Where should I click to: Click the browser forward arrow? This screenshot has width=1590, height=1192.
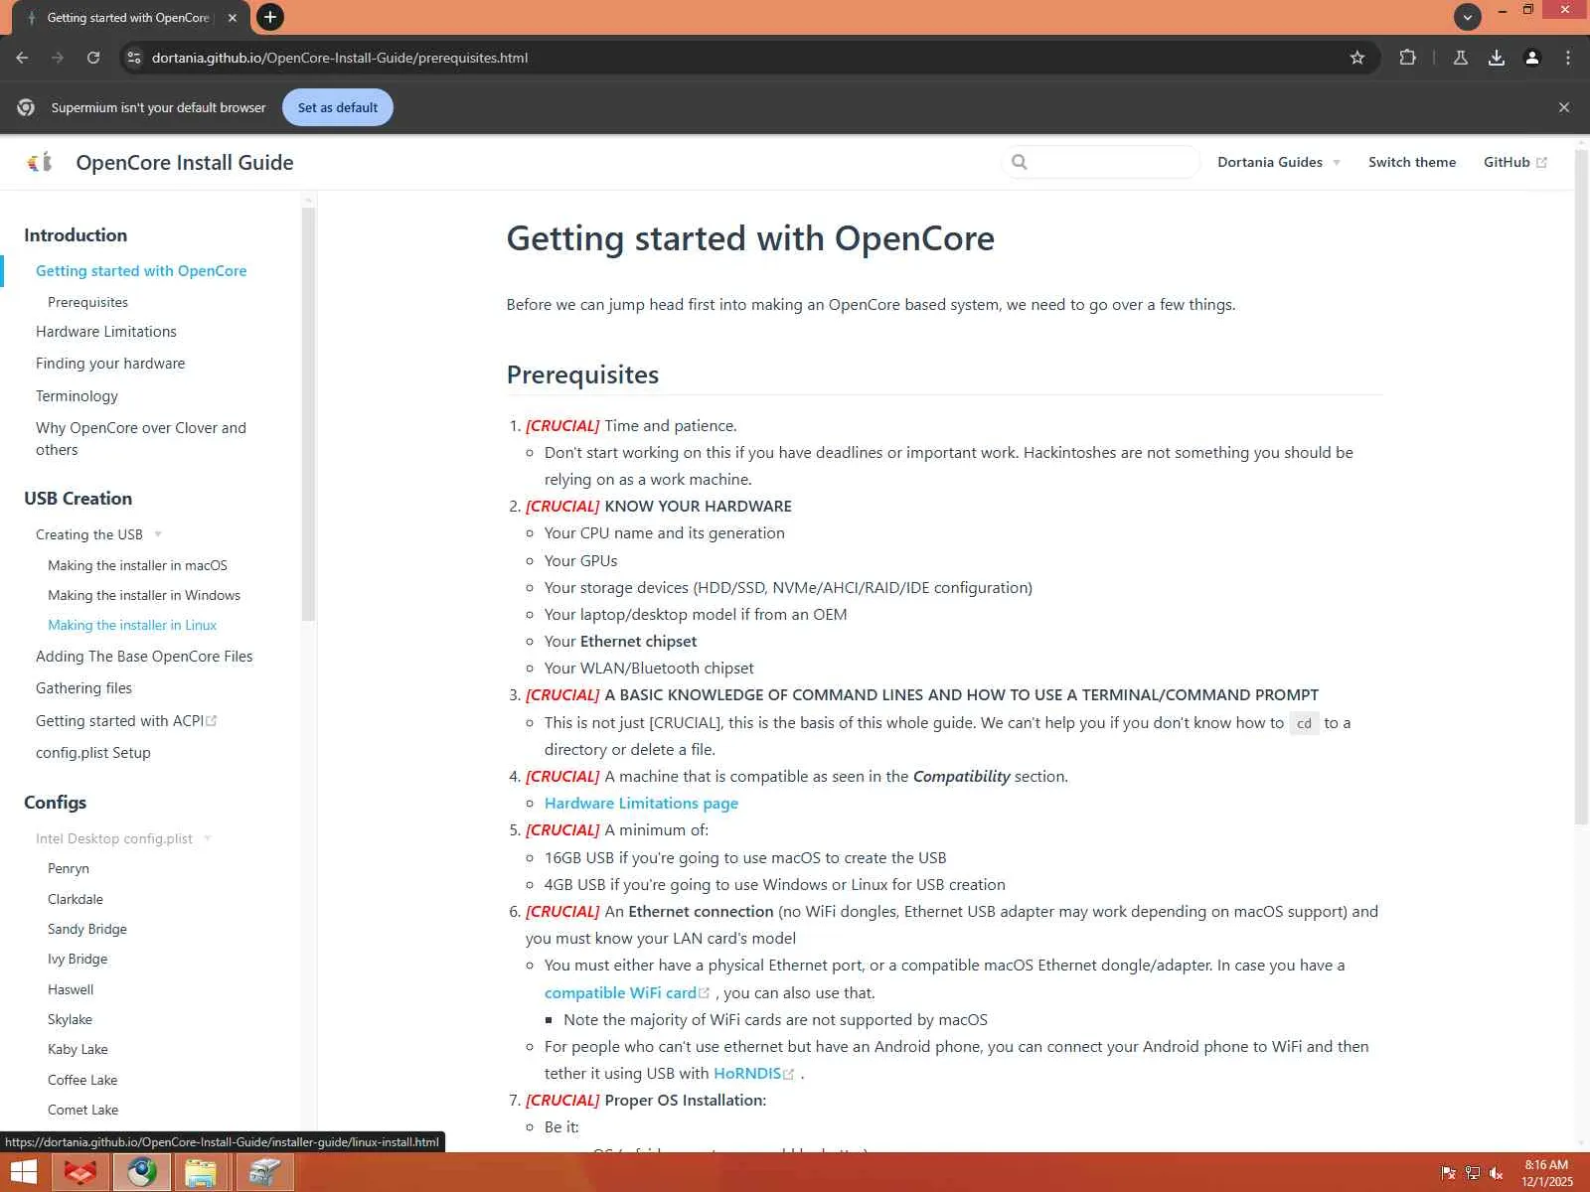58,58
